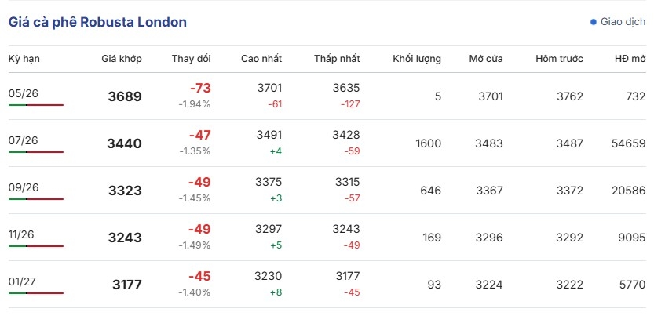Select the 11/26 contract term
The height and width of the screenshot is (323, 654).
coord(21,234)
